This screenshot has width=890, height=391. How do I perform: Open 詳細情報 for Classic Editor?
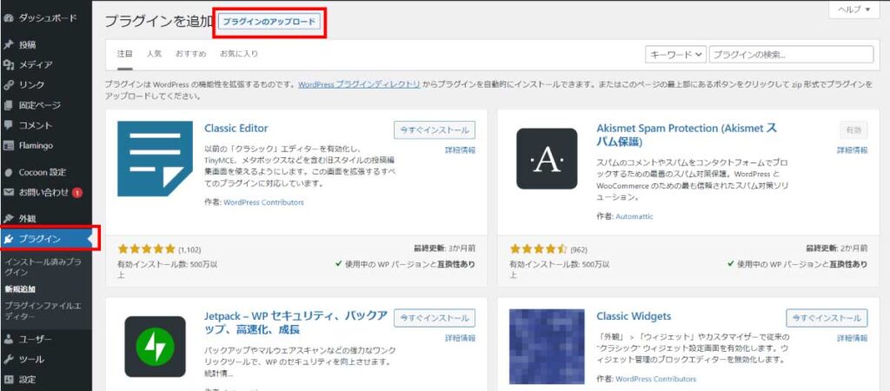[x=460, y=150]
